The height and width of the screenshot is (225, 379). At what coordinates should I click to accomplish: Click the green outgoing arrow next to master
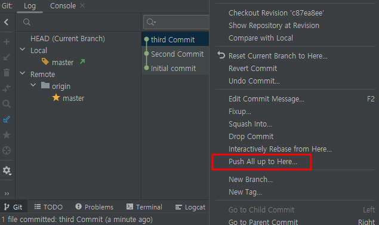(x=82, y=61)
